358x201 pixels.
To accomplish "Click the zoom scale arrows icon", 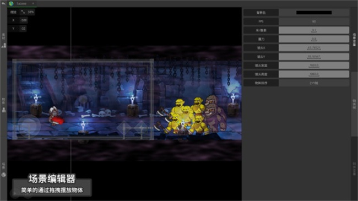I will [x=23, y=12].
